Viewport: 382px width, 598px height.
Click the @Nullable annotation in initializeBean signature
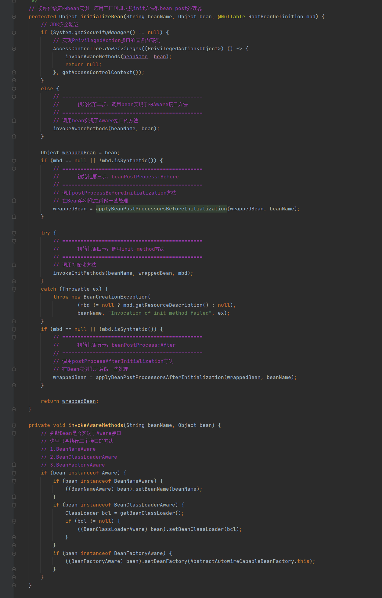click(x=231, y=17)
